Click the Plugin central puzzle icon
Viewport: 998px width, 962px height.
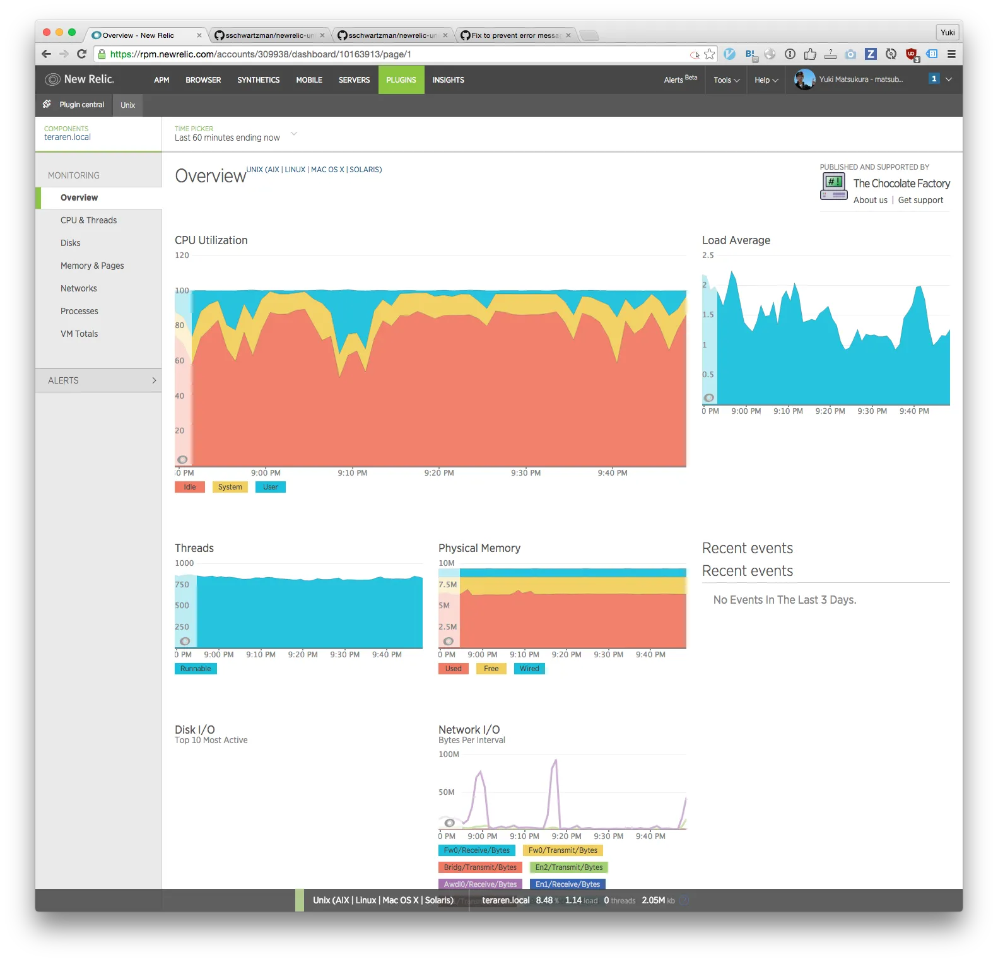click(47, 105)
